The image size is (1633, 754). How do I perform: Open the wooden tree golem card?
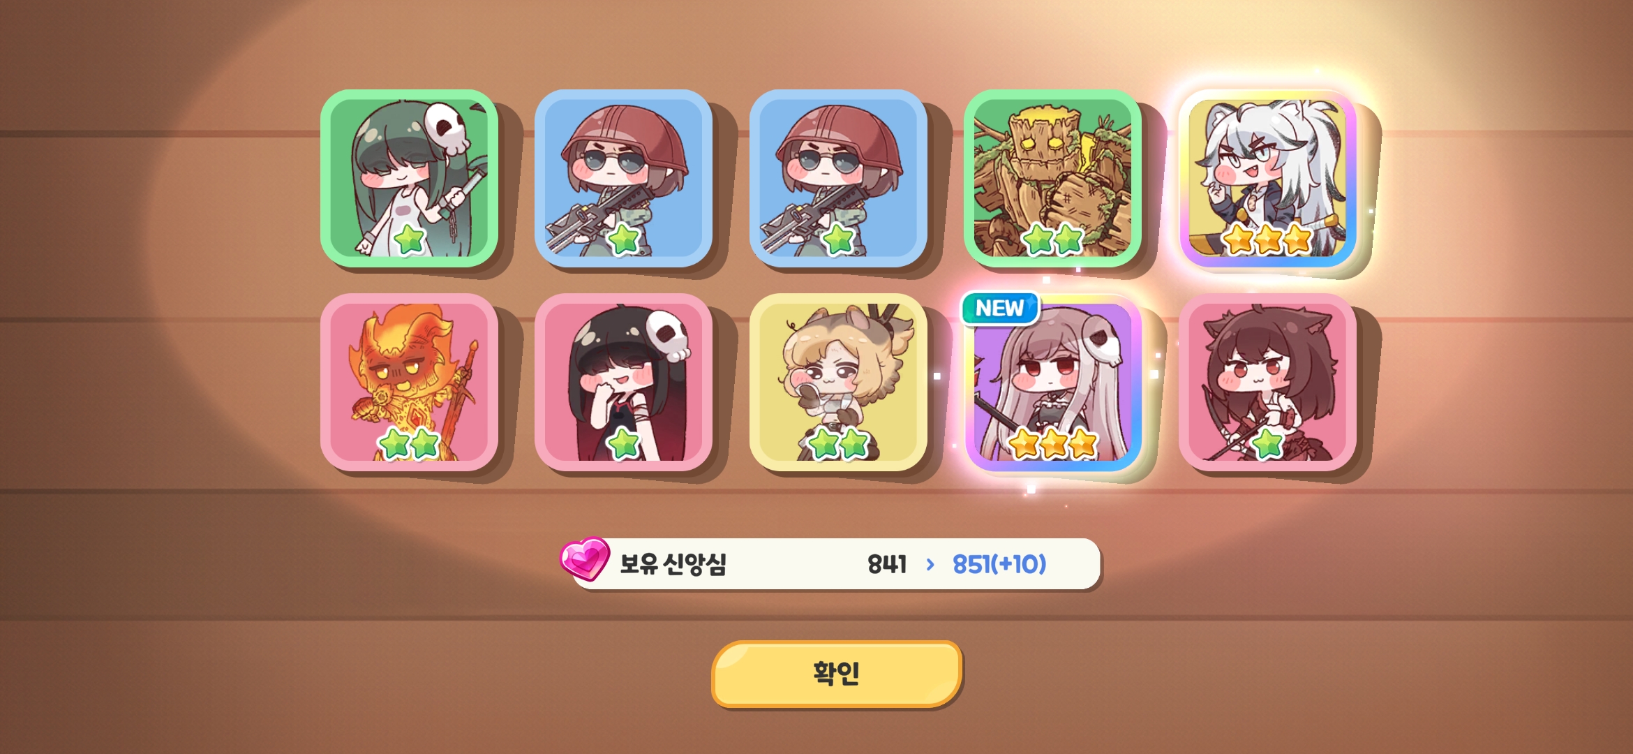click(1052, 179)
